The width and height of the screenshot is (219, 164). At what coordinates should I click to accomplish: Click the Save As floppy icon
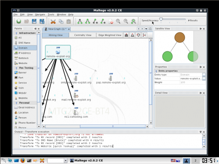click(42, 21)
